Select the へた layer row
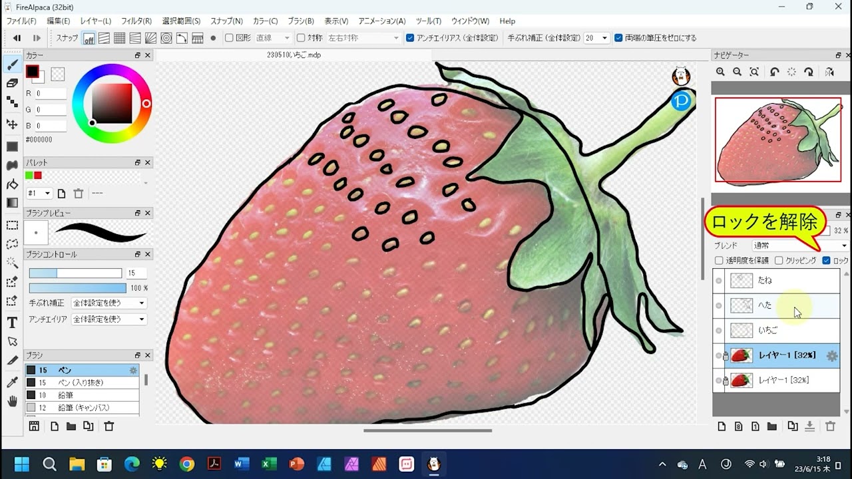This screenshot has height=479, width=852. point(776,305)
